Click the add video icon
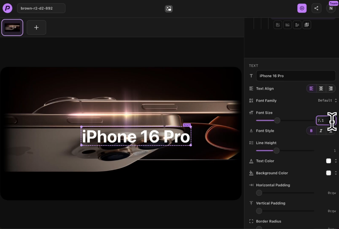This screenshot has height=229, width=339. click(x=287, y=25)
